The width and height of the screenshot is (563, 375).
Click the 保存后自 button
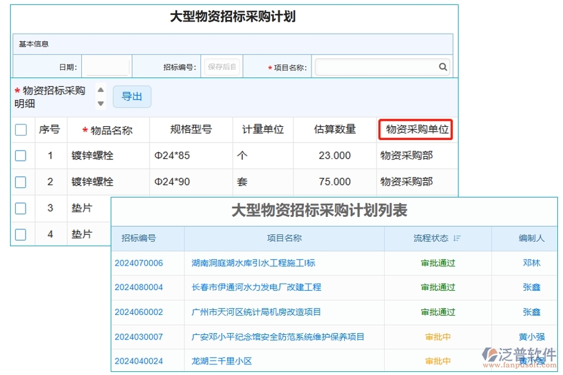click(222, 66)
